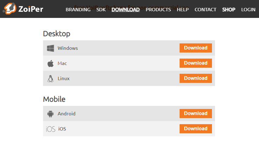This screenshot has width=259, height=146.
Task: Click the iOS logo icon
Action: tap(50, 129)
